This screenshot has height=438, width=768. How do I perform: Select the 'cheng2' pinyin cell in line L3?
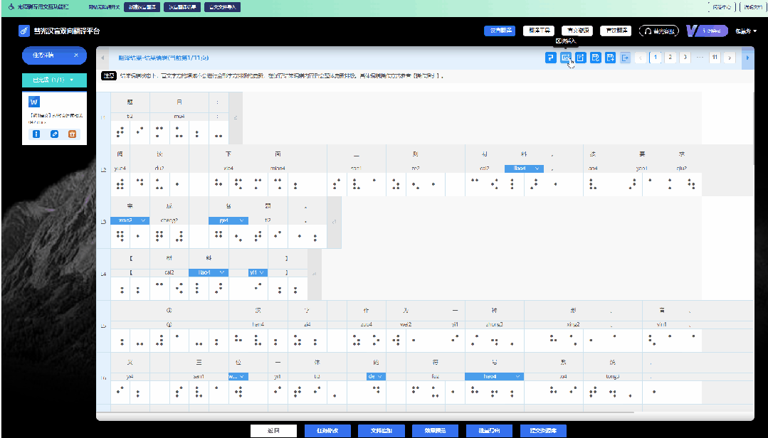tap(169, 220)
